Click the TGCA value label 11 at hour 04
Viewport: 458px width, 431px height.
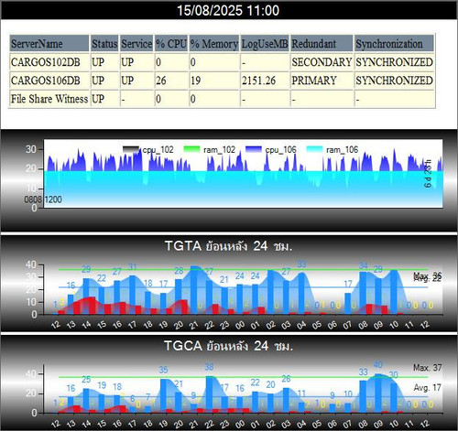click(301, 393)
